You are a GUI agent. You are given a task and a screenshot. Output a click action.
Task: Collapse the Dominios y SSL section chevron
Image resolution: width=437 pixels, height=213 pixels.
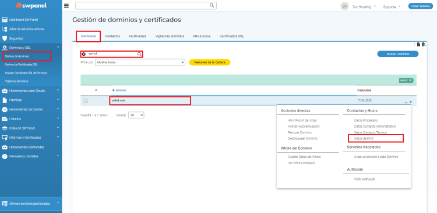58,48
